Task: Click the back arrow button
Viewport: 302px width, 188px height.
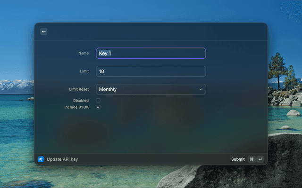Action: coord(44,32)
